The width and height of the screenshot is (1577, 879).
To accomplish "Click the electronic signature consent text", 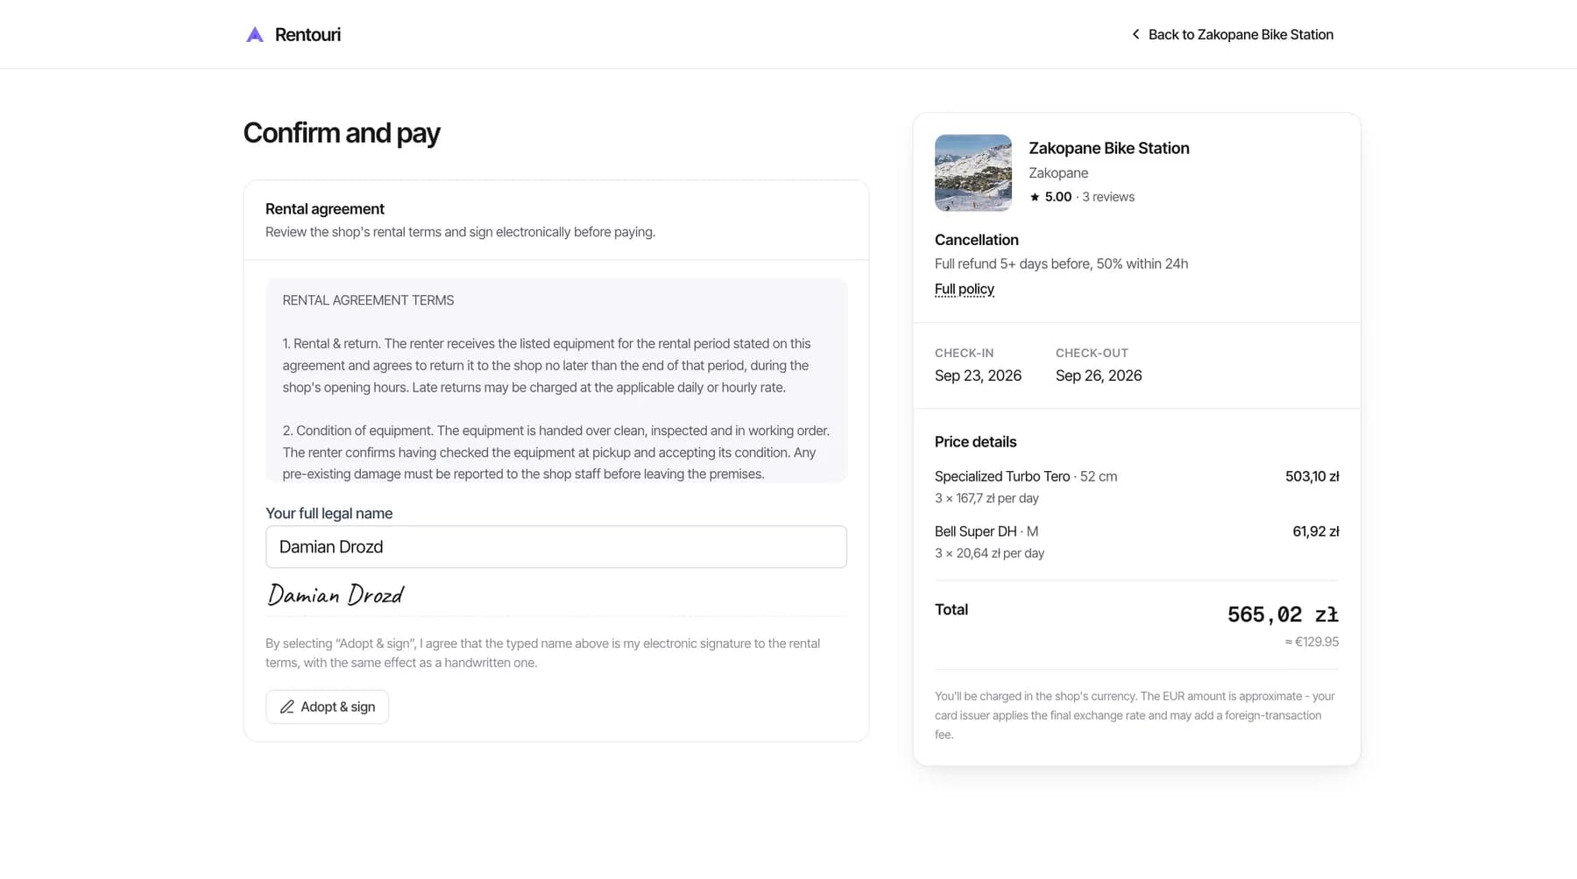I will coord(543,653).
